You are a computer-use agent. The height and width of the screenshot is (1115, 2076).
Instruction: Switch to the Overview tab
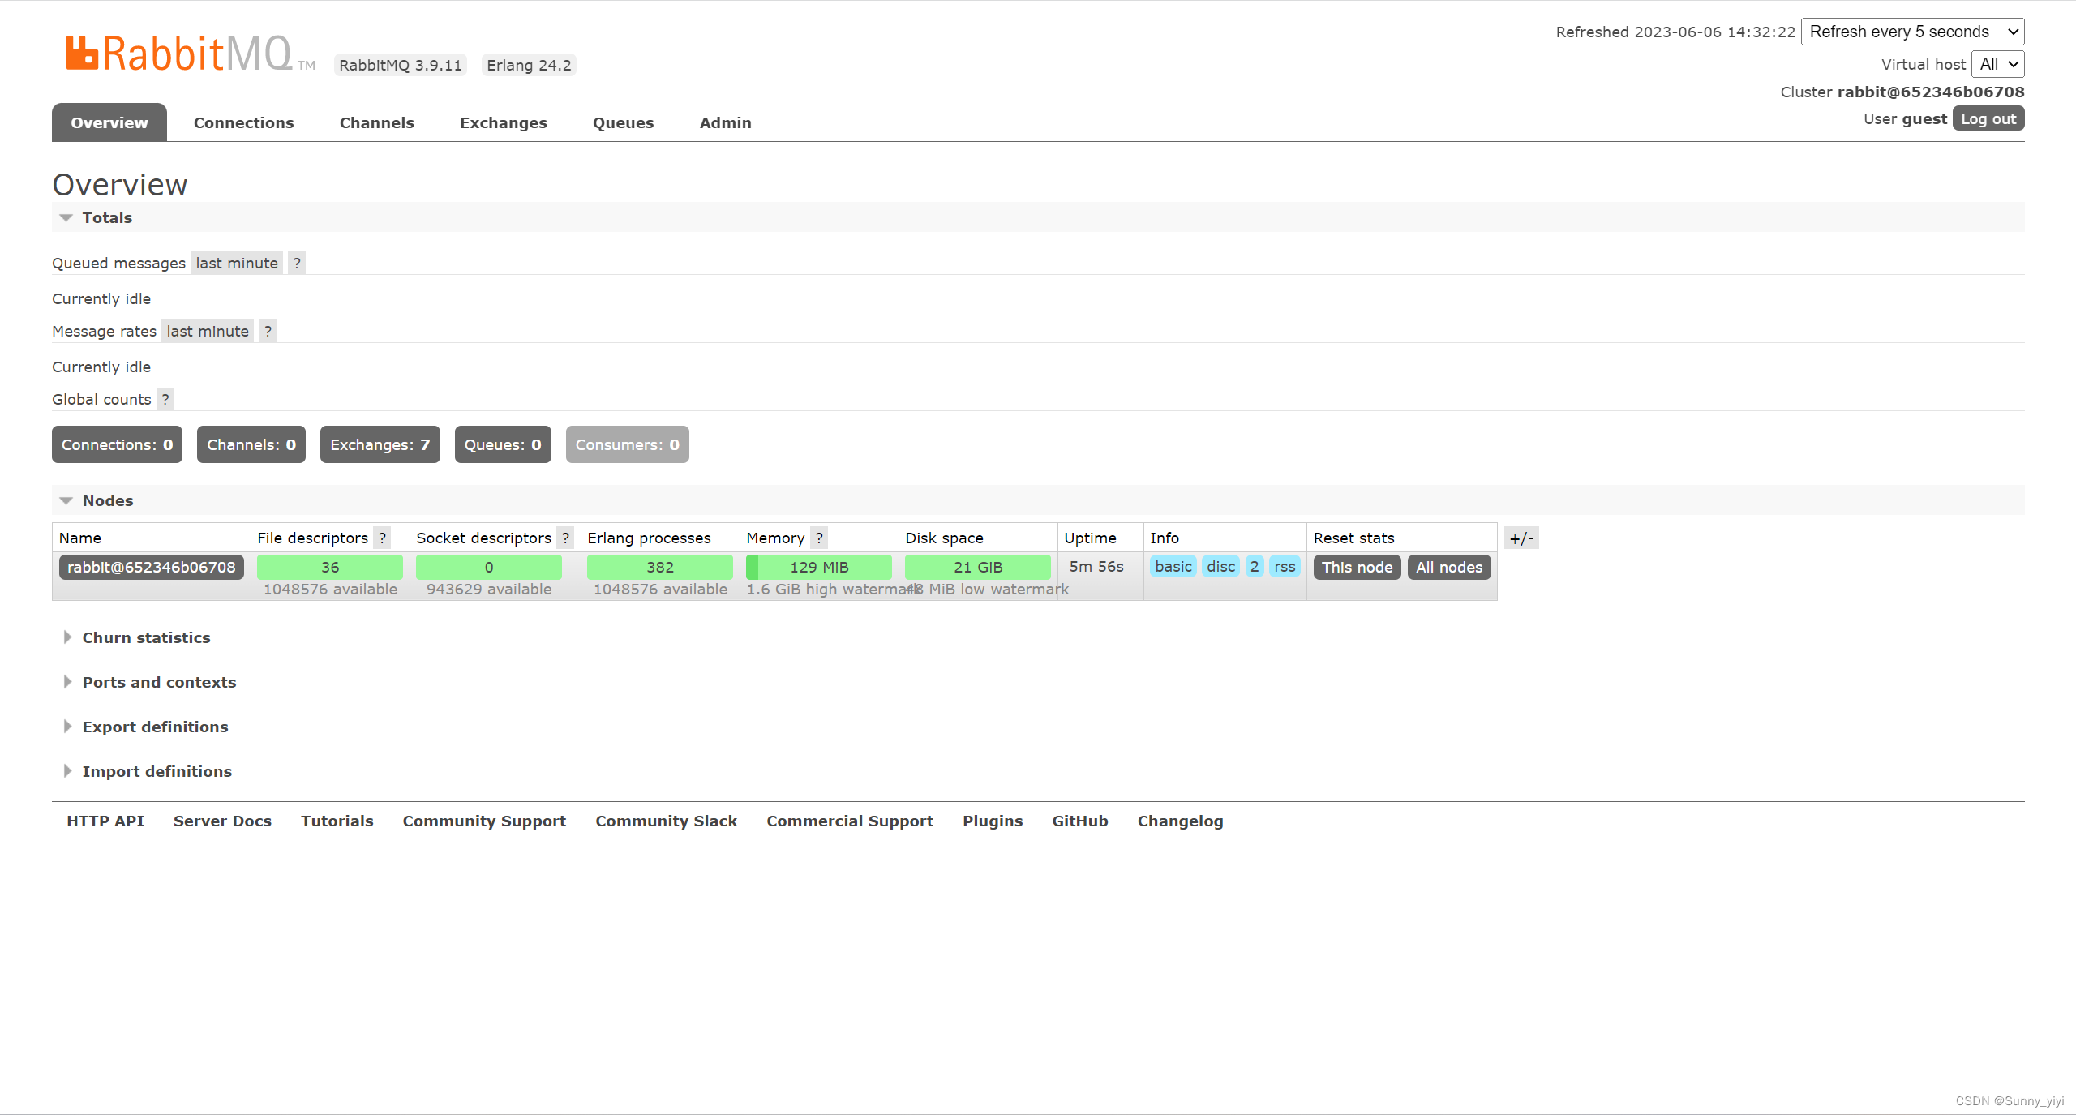109,122
